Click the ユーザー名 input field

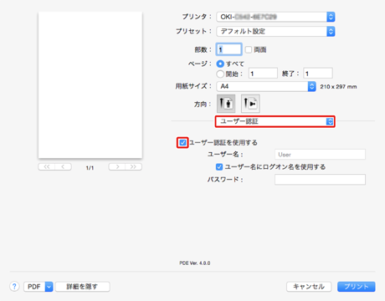pos(320,155)
